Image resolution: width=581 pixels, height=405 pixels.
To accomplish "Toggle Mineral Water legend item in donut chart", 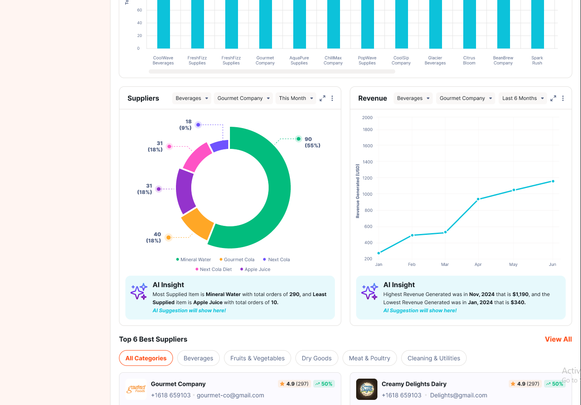I will [x=194, y=260].
